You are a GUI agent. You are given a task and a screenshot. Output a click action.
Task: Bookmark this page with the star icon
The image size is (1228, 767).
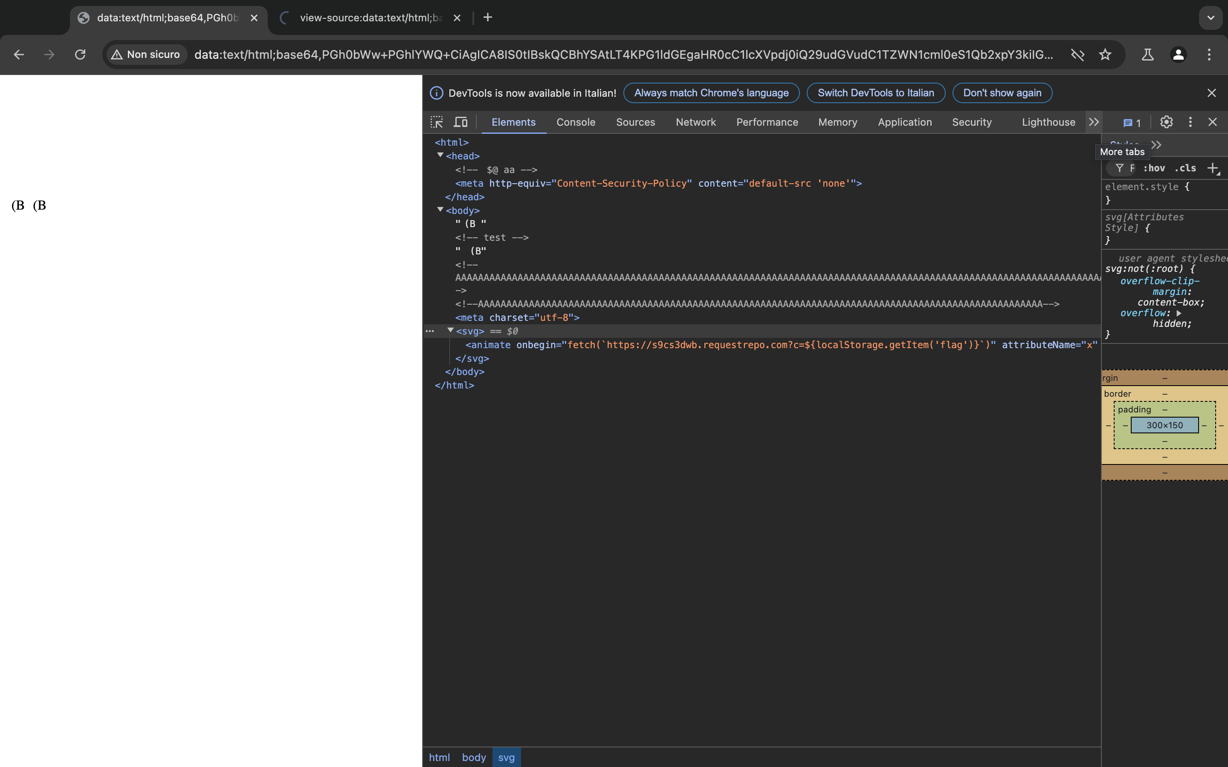(x=1105, y=54)
